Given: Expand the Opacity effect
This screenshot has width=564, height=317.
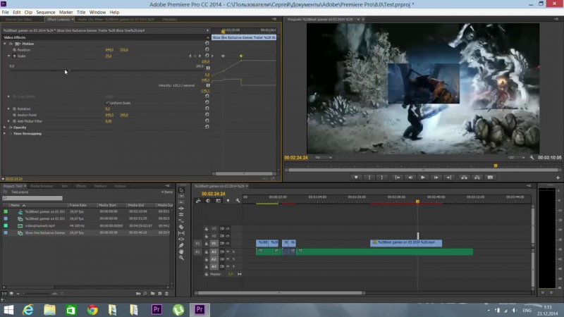Looking at the screenshot, I should (5, 128).
